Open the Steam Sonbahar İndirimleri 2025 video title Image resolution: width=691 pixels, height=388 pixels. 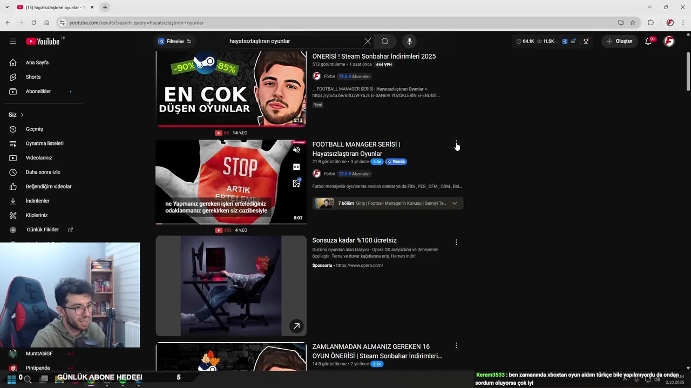(374, 56)
